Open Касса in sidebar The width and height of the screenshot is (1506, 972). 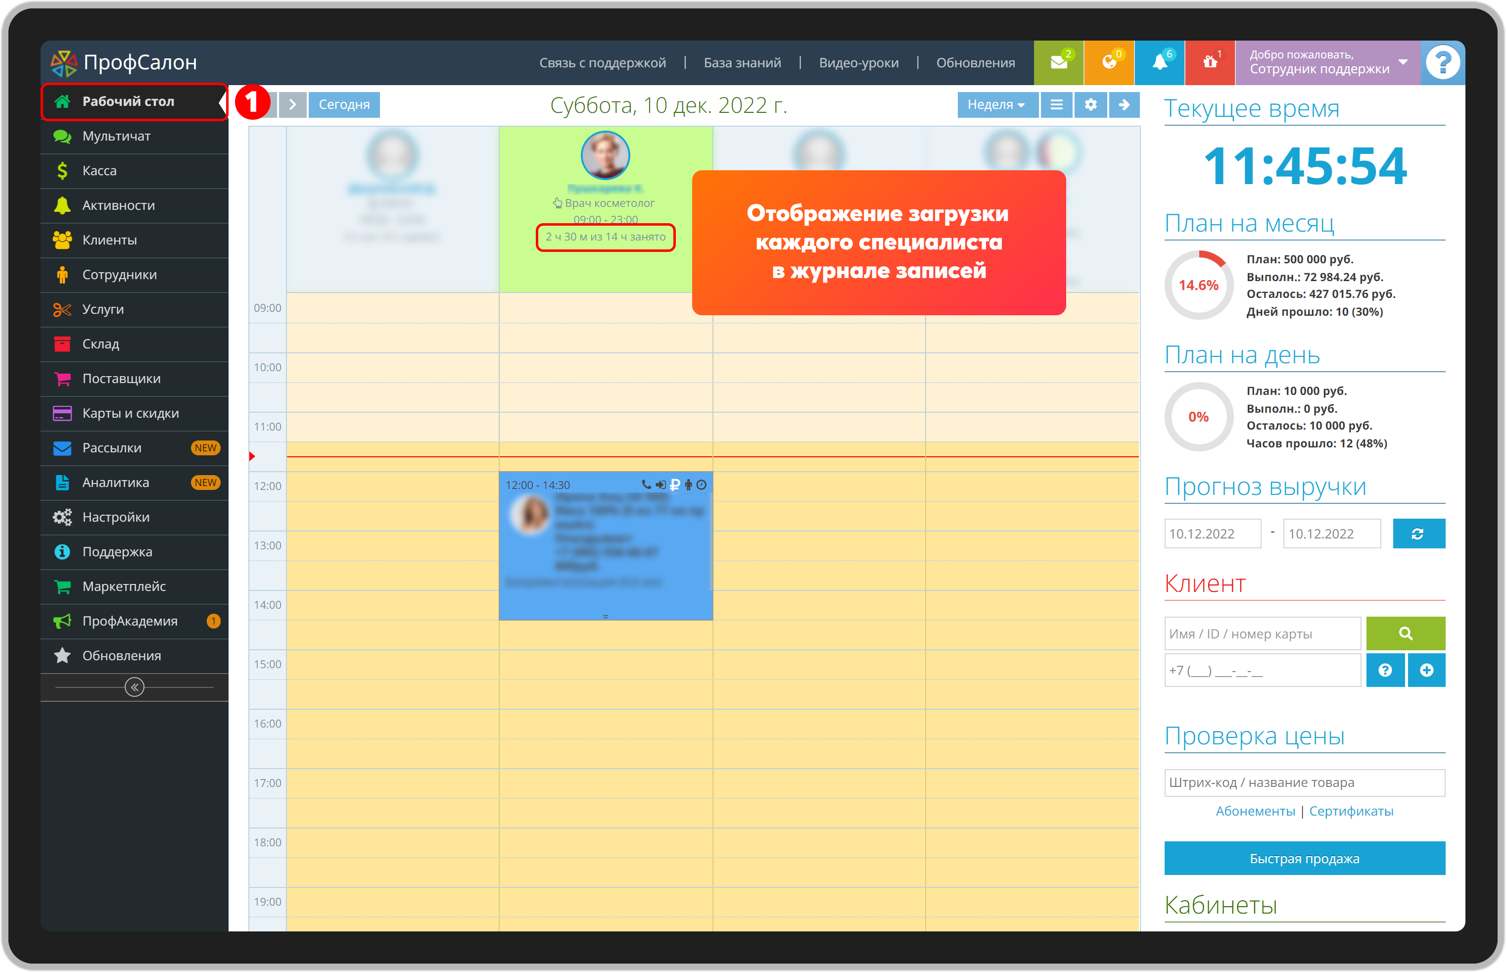(135, 171)
